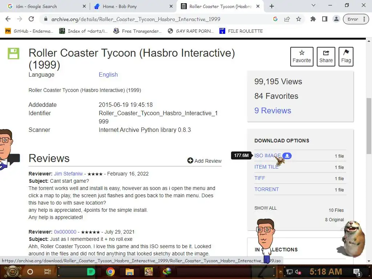Favorite this archive item

coord(302,56)
